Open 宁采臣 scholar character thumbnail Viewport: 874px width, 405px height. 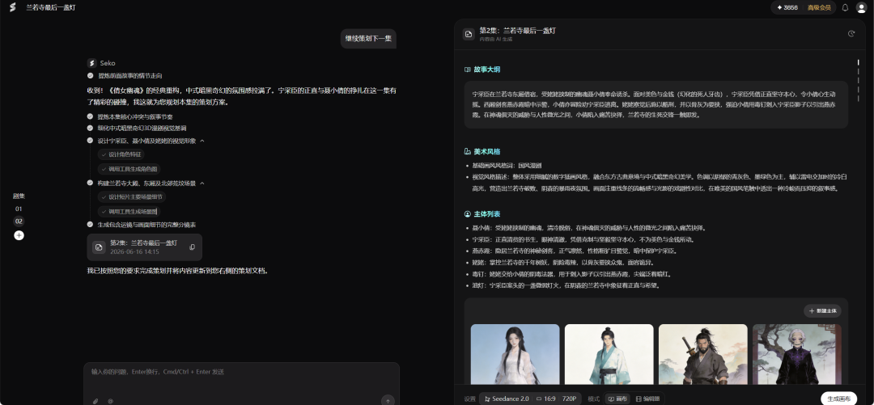click(x=609, y=354)
